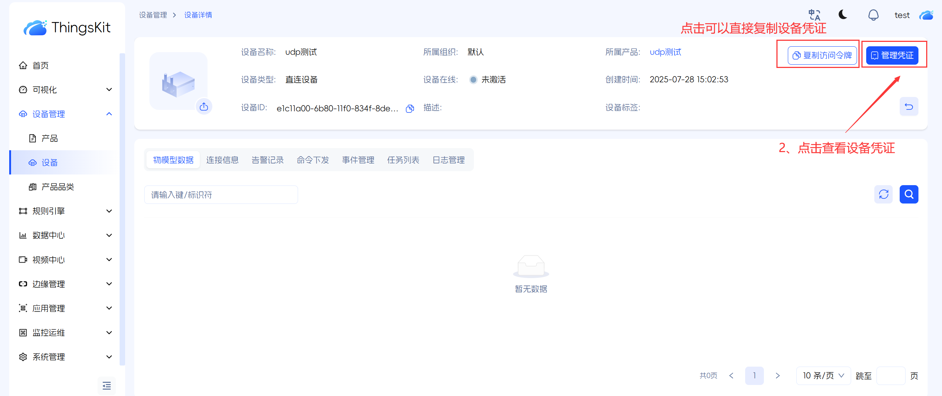This screenshot has width=942, height=396.
Task: Switch to the 连接信息 tab
Action: 222,160
